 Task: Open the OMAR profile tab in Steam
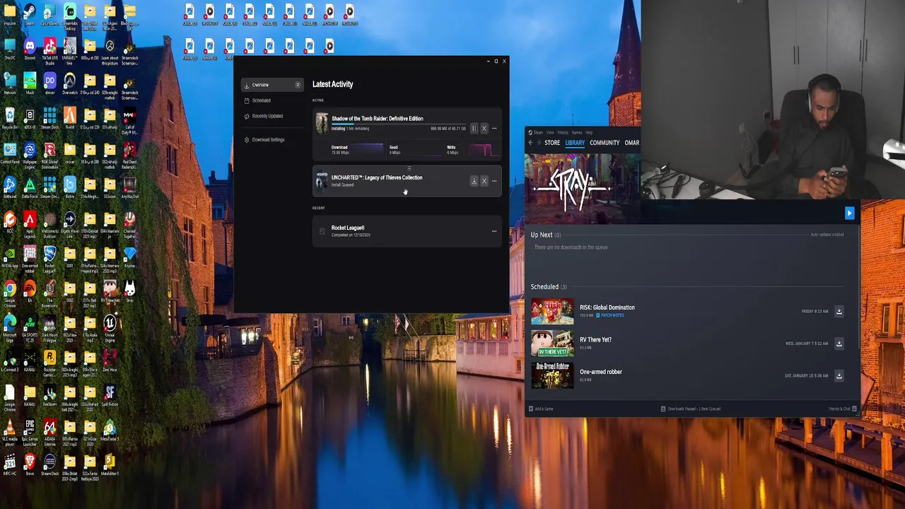631,143
